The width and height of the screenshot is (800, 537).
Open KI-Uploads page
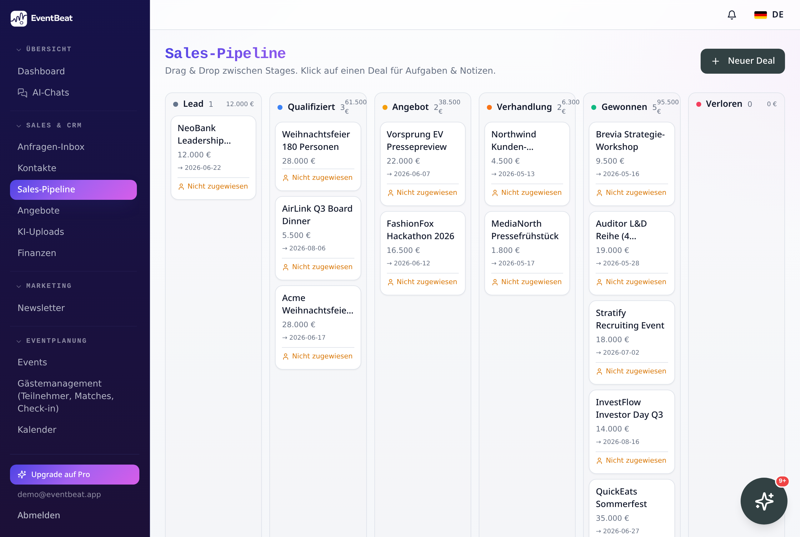coord(73,232)
